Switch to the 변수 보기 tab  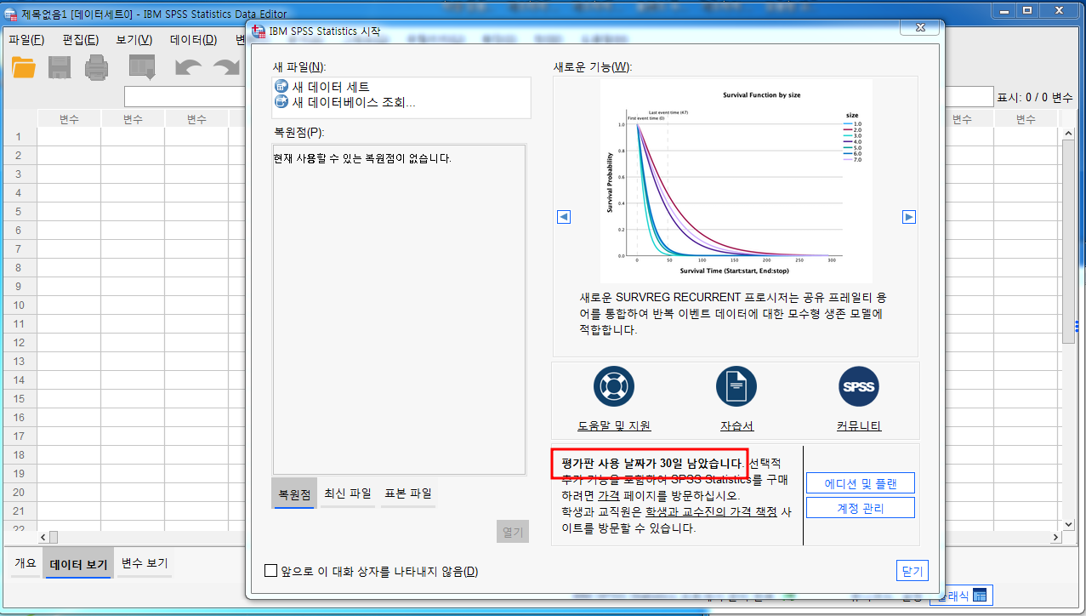tap(143, 562)
